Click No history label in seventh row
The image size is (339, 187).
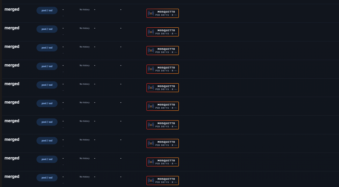click(84, 121)
